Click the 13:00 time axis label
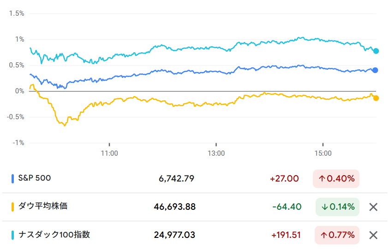This screenshot has width=389, height=249. click(216, 152)
